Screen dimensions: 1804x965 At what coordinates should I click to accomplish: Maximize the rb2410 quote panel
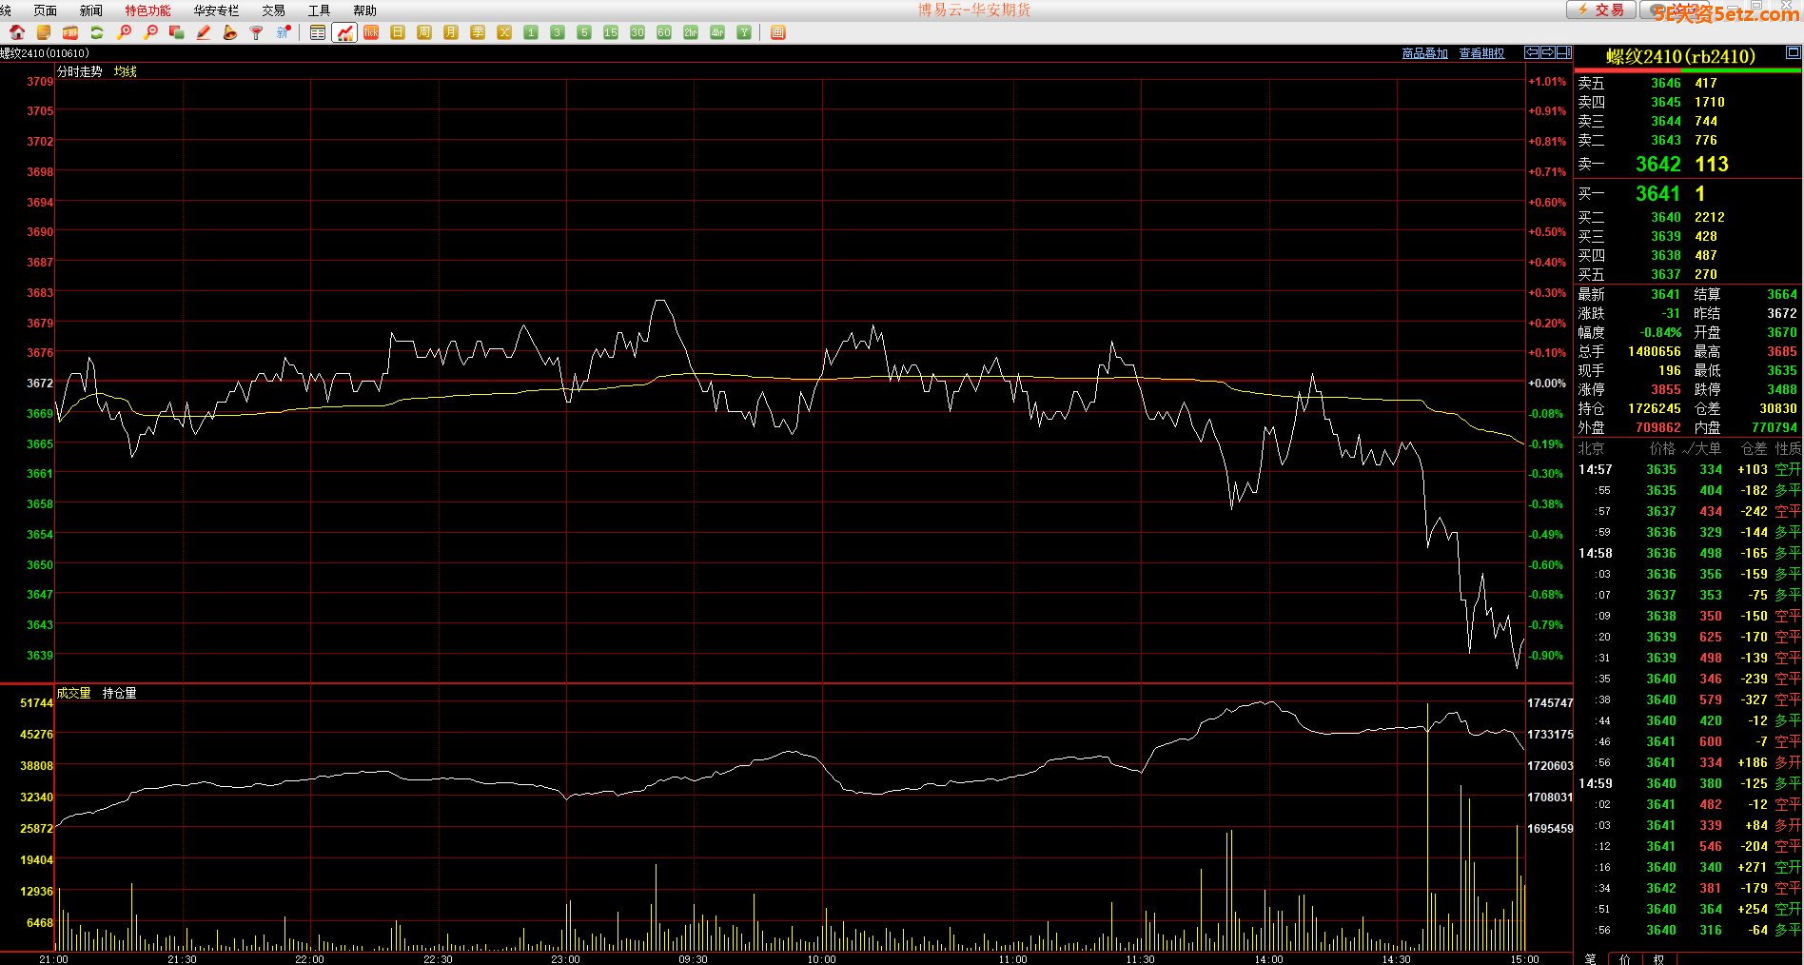1793,53
